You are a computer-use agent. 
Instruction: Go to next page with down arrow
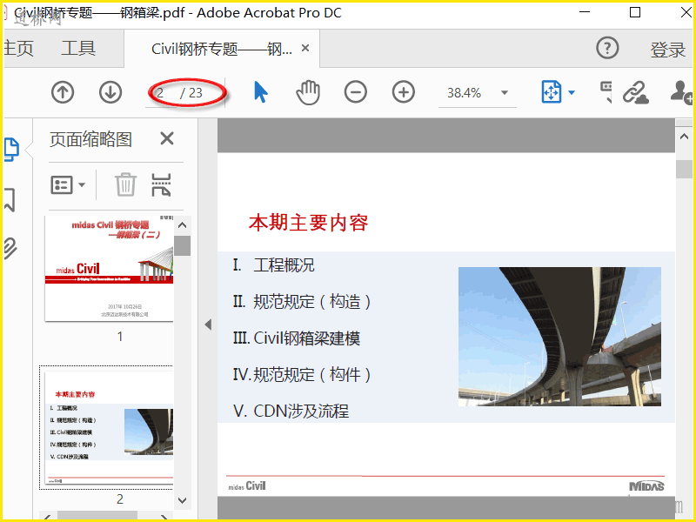(x=110, y=92)
